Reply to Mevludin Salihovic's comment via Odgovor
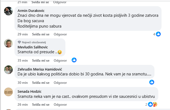The image size is (170, 110). pos(60,60)
